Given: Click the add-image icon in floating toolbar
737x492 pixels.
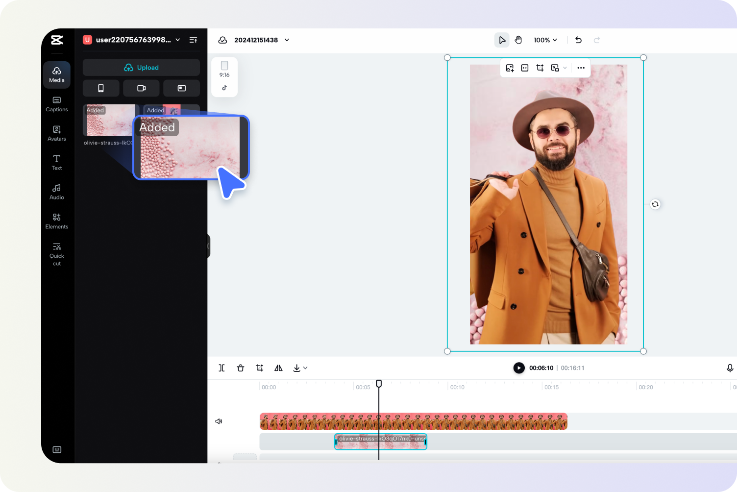Looking at the screenshot, I should 510,68.
